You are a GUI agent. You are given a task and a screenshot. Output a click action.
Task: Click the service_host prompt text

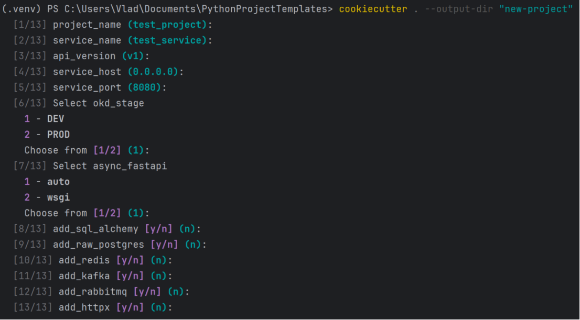point(87,72)
